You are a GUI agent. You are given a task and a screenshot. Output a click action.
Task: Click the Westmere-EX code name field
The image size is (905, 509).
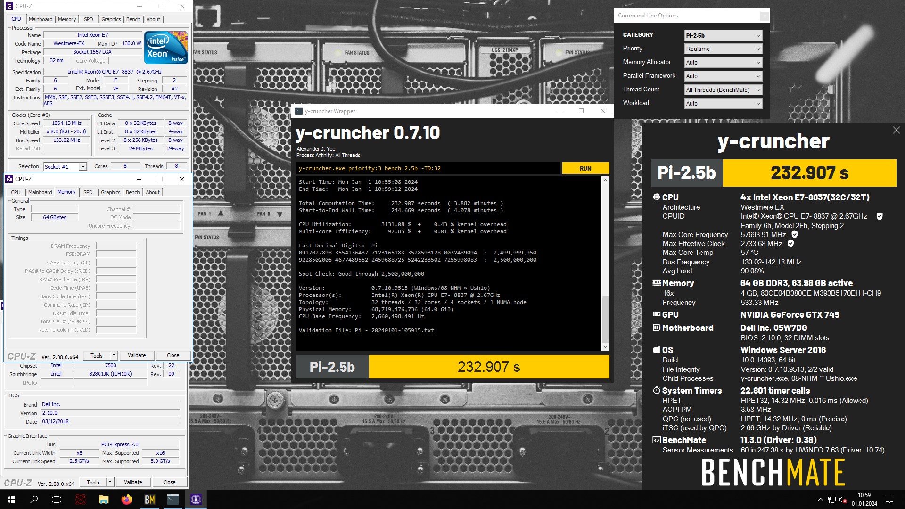pyautogui.click(x=69, y=43)
